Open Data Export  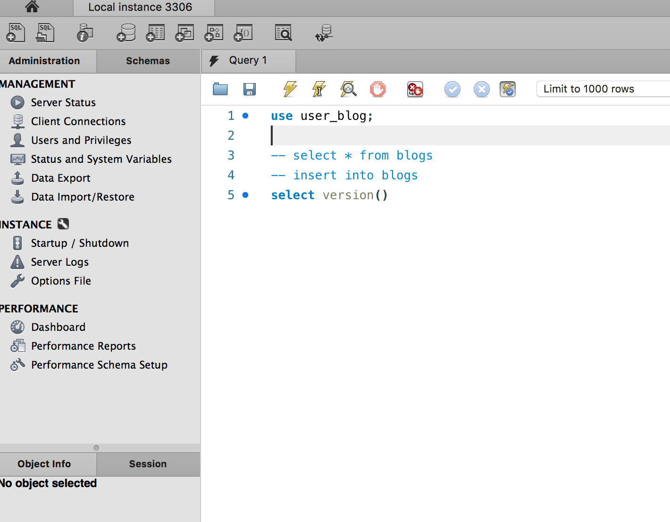click(60, 178)
